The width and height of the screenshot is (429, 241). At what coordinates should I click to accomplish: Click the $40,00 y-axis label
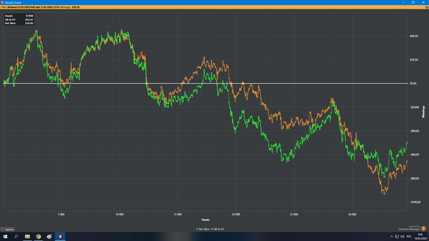point(414,36)
